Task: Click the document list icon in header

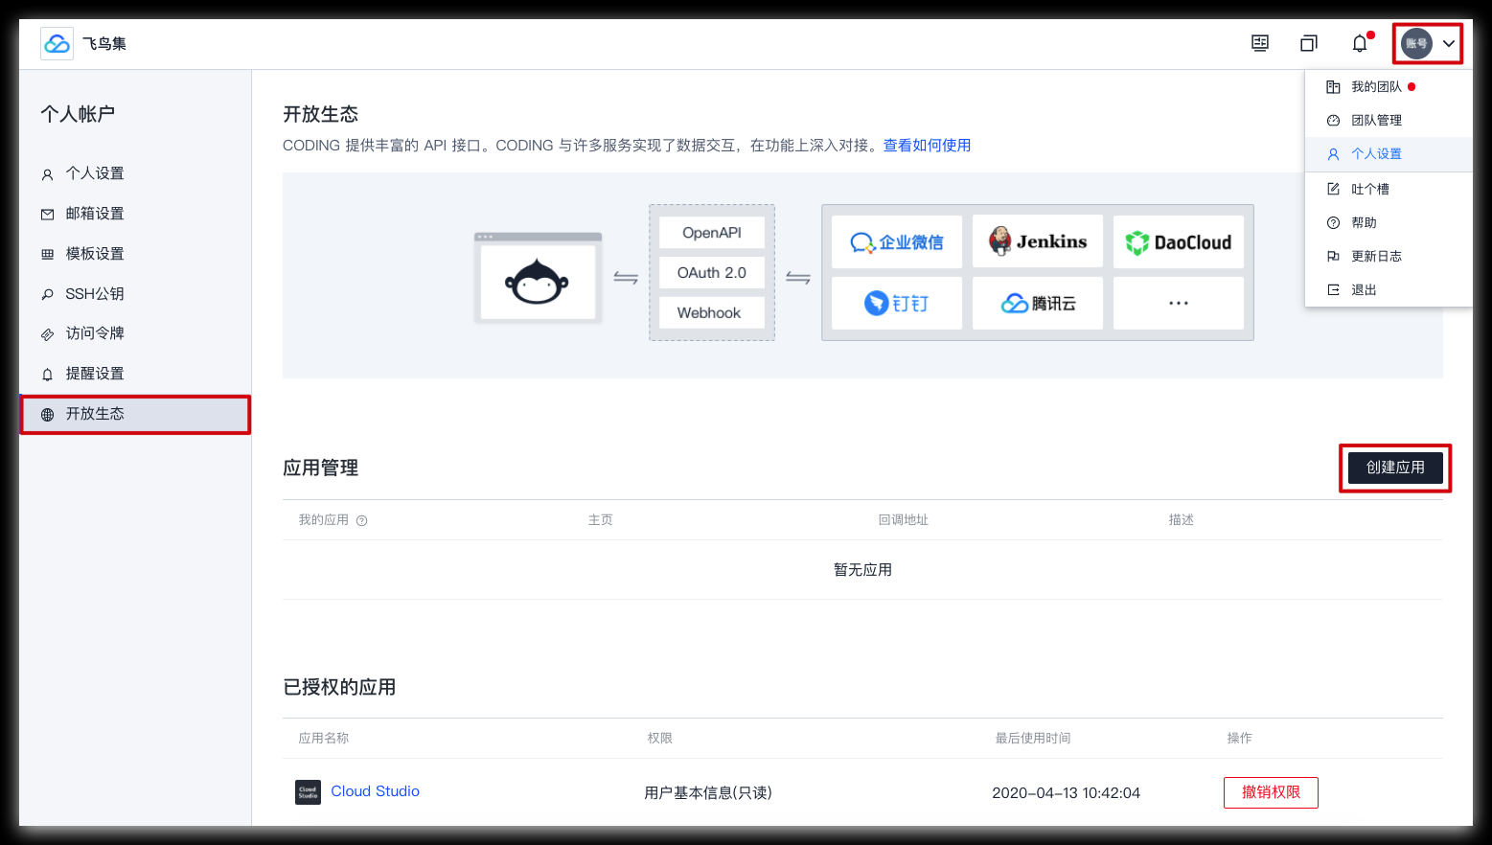Action: tap(1260, 43)
